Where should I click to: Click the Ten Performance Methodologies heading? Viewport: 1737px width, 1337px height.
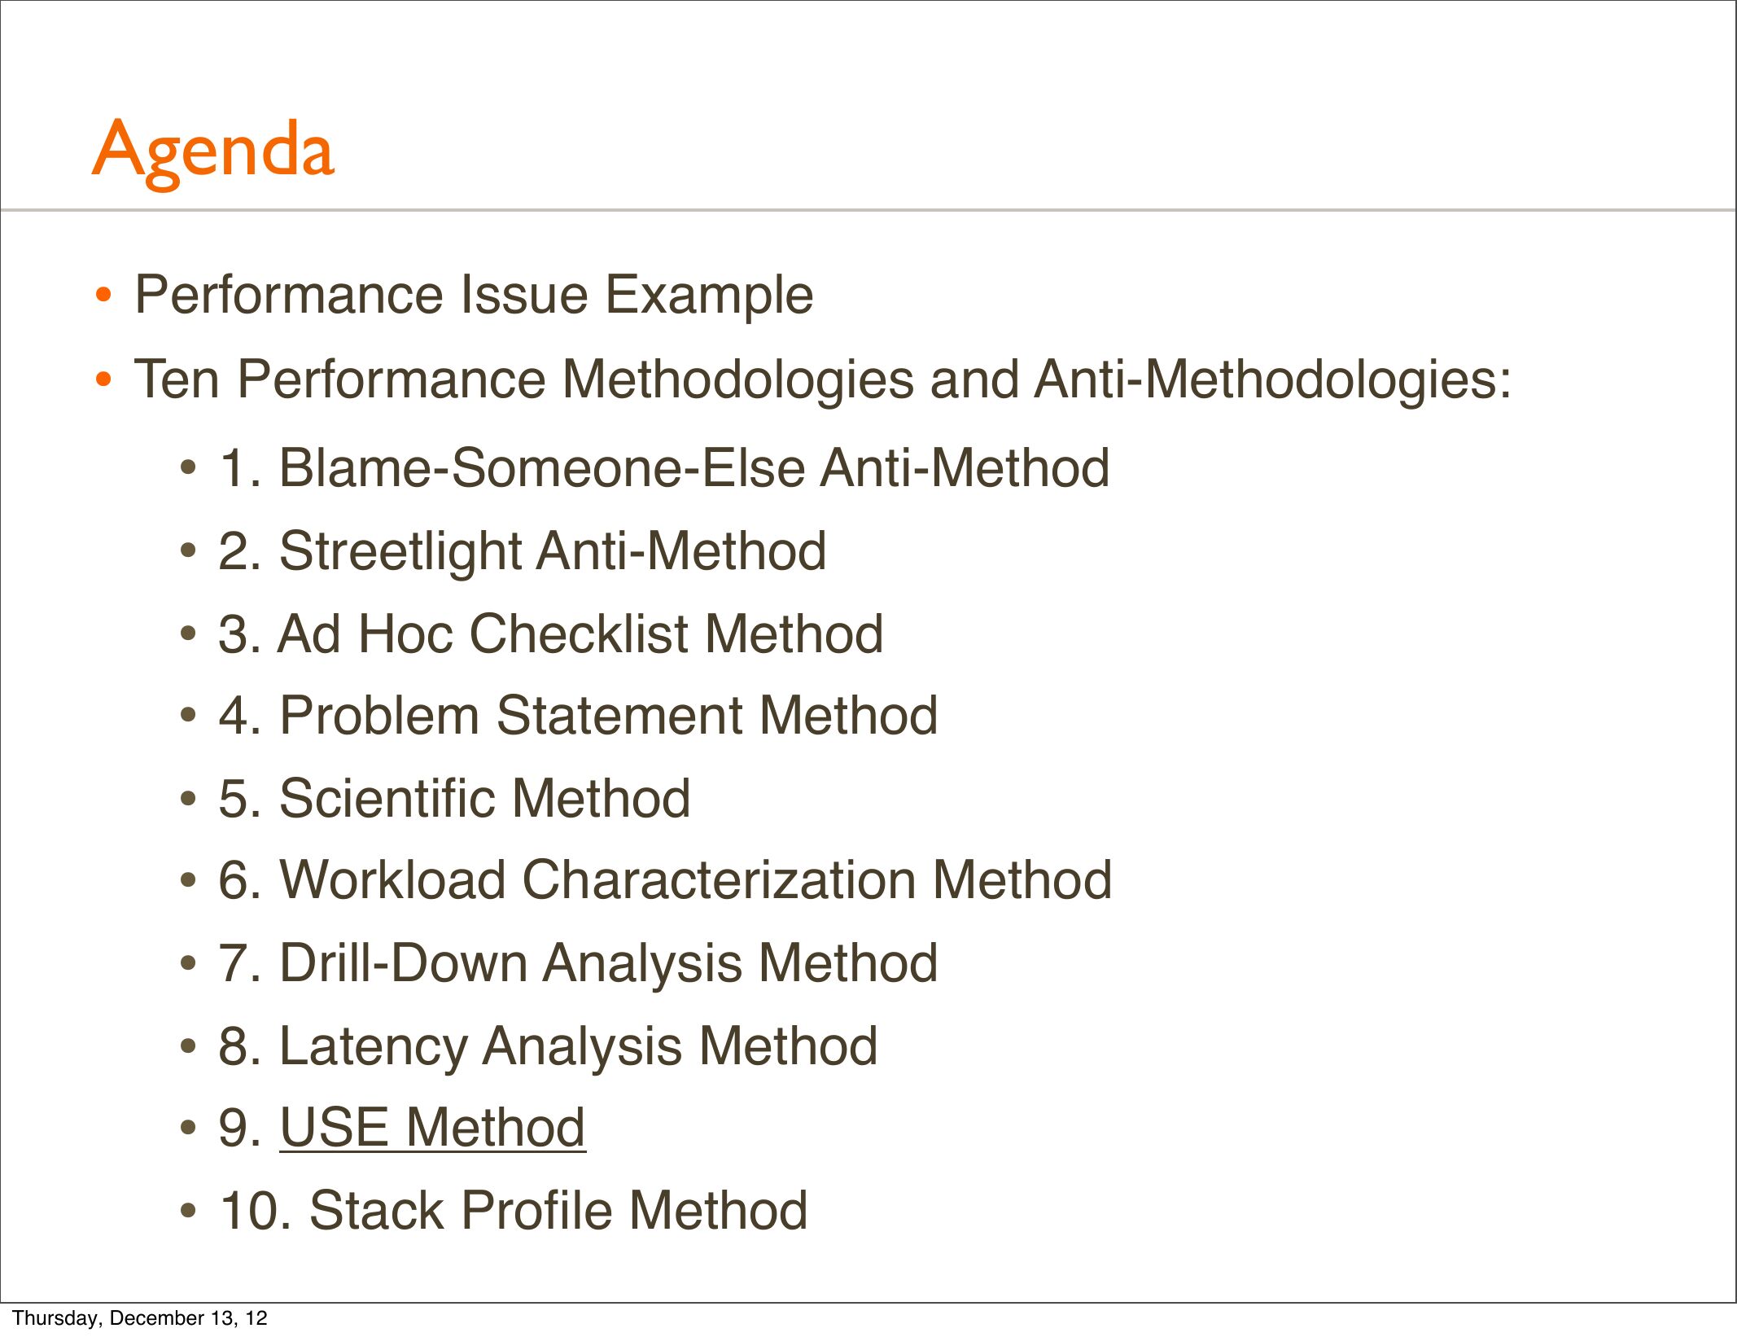click(822, 379)
